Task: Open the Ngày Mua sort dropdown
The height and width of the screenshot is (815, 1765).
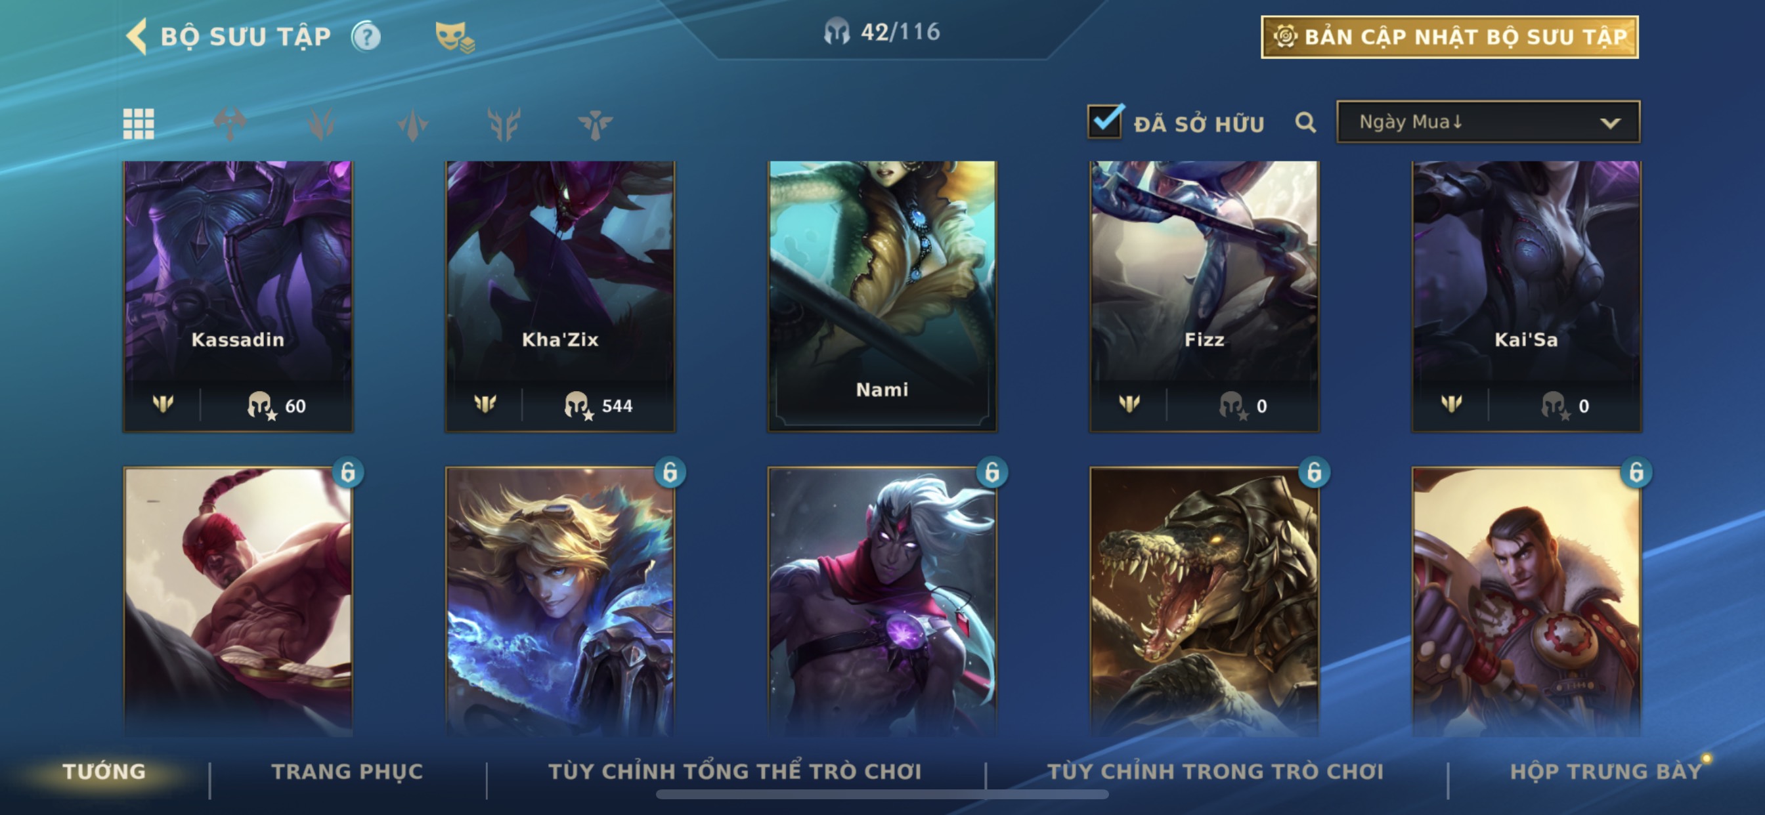Action: point(1487,122)
